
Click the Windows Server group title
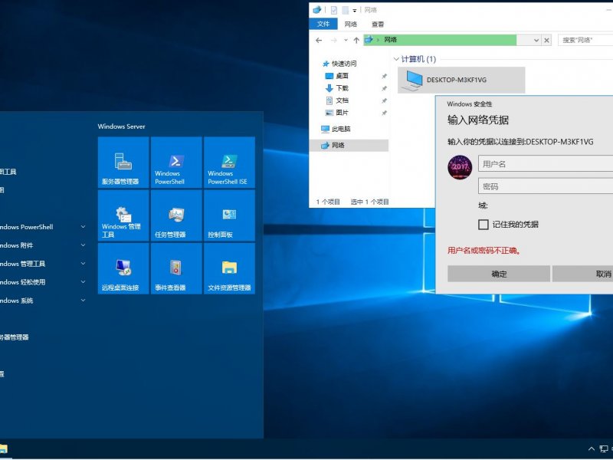point(121,127)
